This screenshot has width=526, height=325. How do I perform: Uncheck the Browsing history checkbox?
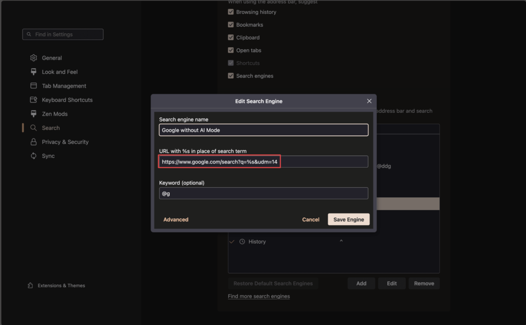click(x=231, y=12)
